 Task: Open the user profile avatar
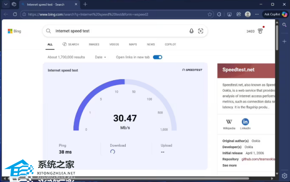(x=247, y=14)
